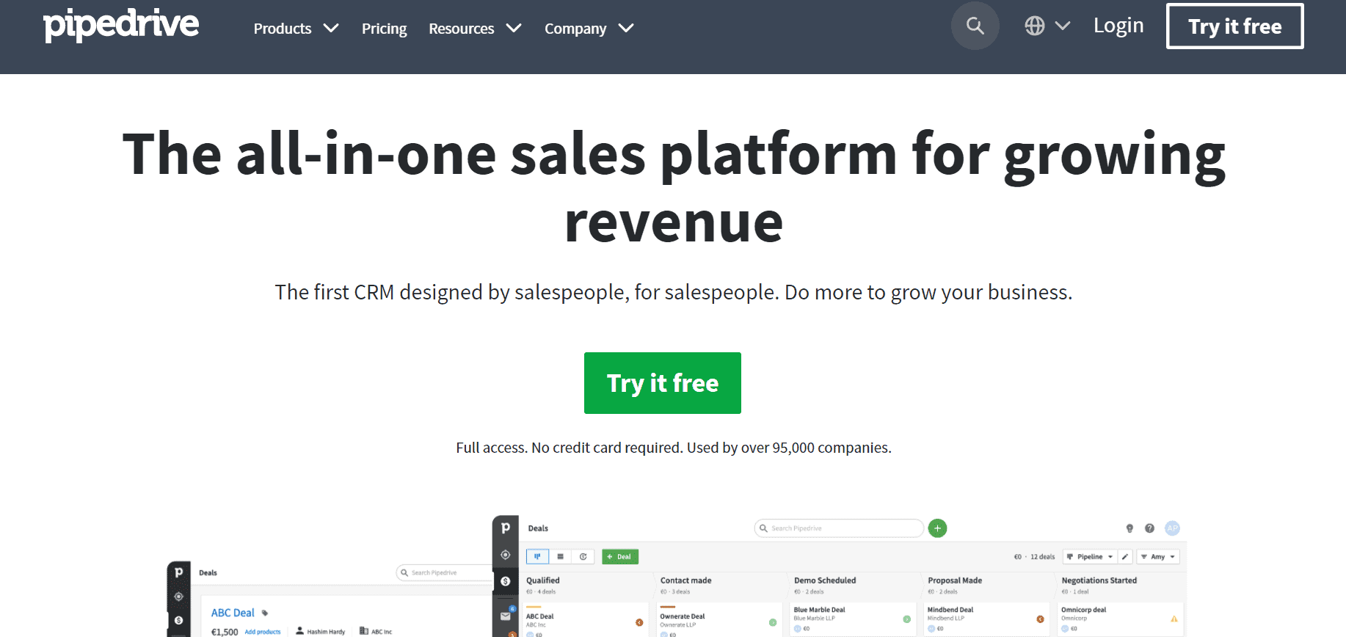1346x637 pixels.
Task: Click the leads target icon in main Deals sidebar
Action: tap(506, 555)
